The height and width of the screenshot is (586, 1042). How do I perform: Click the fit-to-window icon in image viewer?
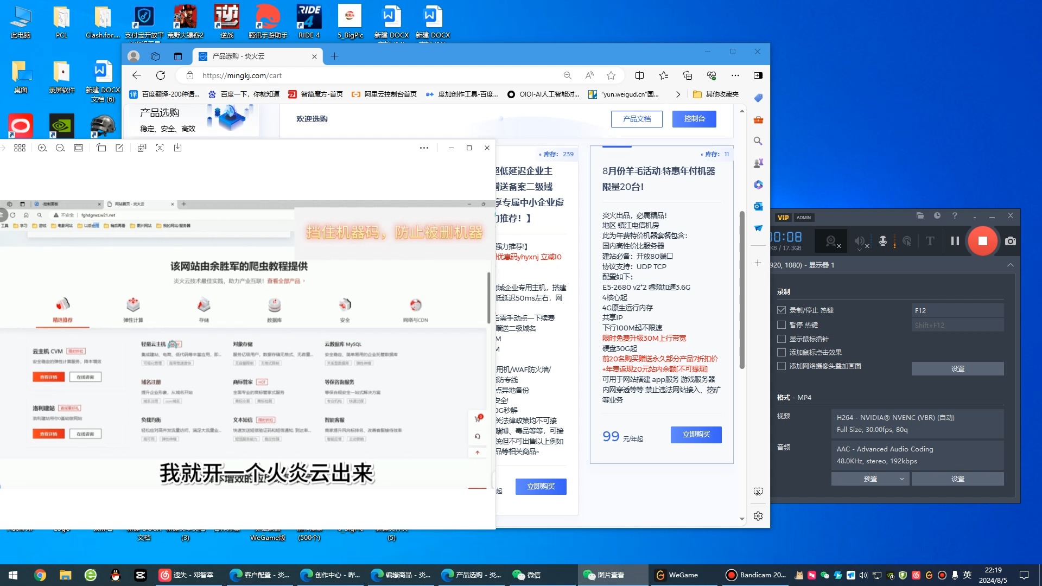[78, 148]
